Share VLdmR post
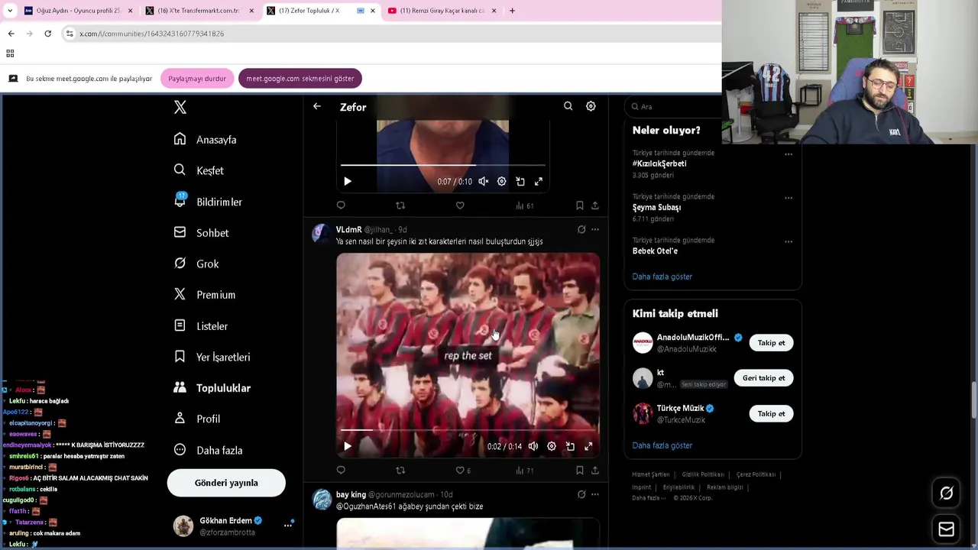978x550 pixels. tap(595, 471)
